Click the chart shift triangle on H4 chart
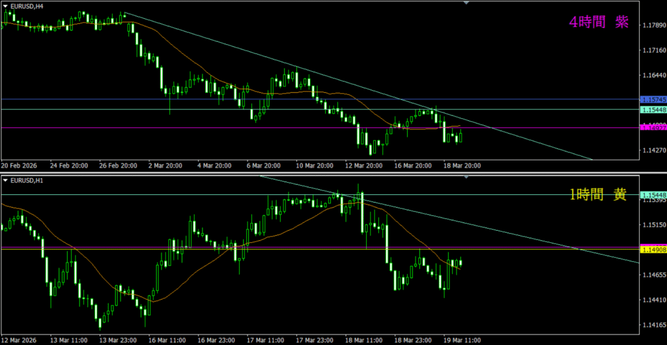This screenshot has width=667, height=345. (466, 3)
